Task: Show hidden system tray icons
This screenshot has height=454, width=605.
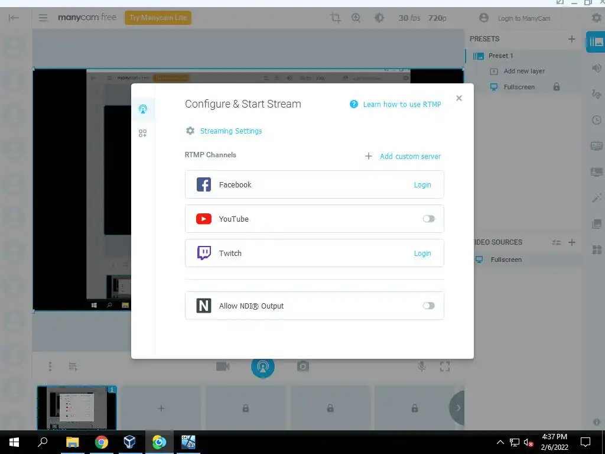Action: pyautogui.click(x=500, y=442)
